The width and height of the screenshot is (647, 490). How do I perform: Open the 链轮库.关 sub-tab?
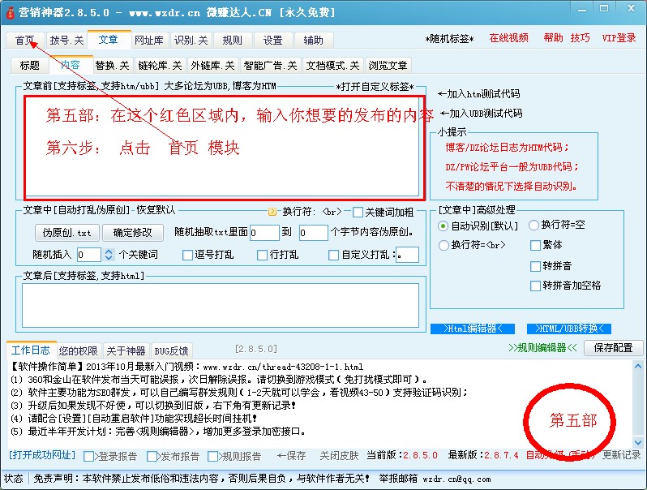(x=160, y=65)
